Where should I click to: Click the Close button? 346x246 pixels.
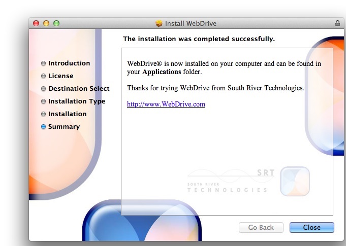pos(312,227)
